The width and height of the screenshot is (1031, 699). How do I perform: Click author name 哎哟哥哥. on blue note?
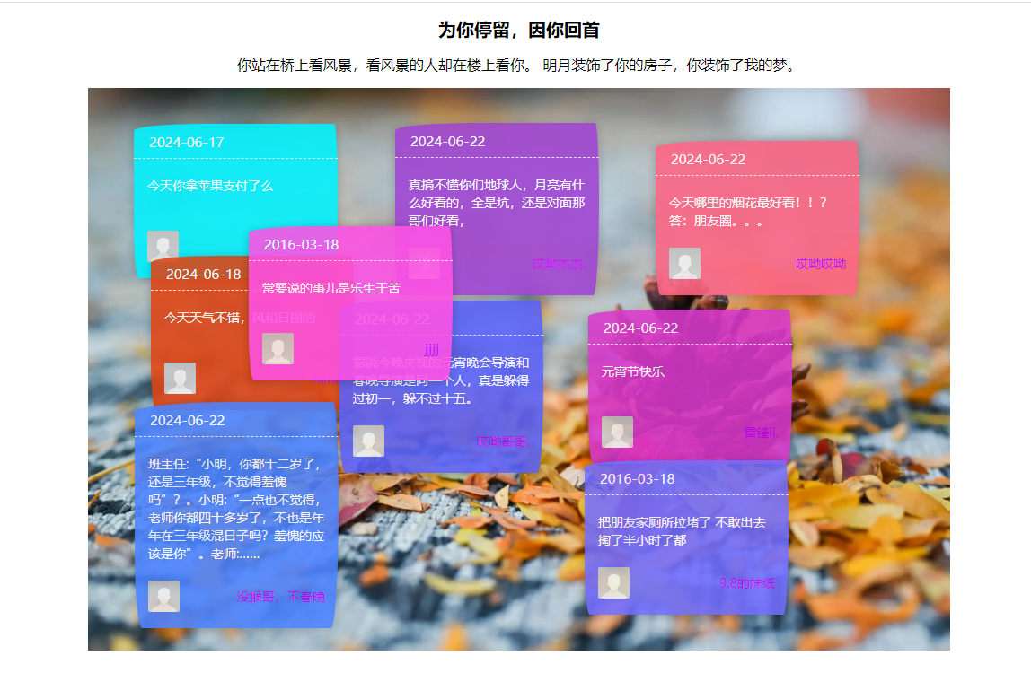(502, 441)
